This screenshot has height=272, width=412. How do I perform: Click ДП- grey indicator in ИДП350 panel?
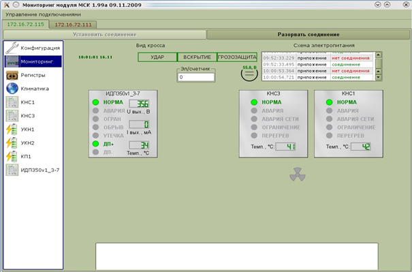pos(95,152)
